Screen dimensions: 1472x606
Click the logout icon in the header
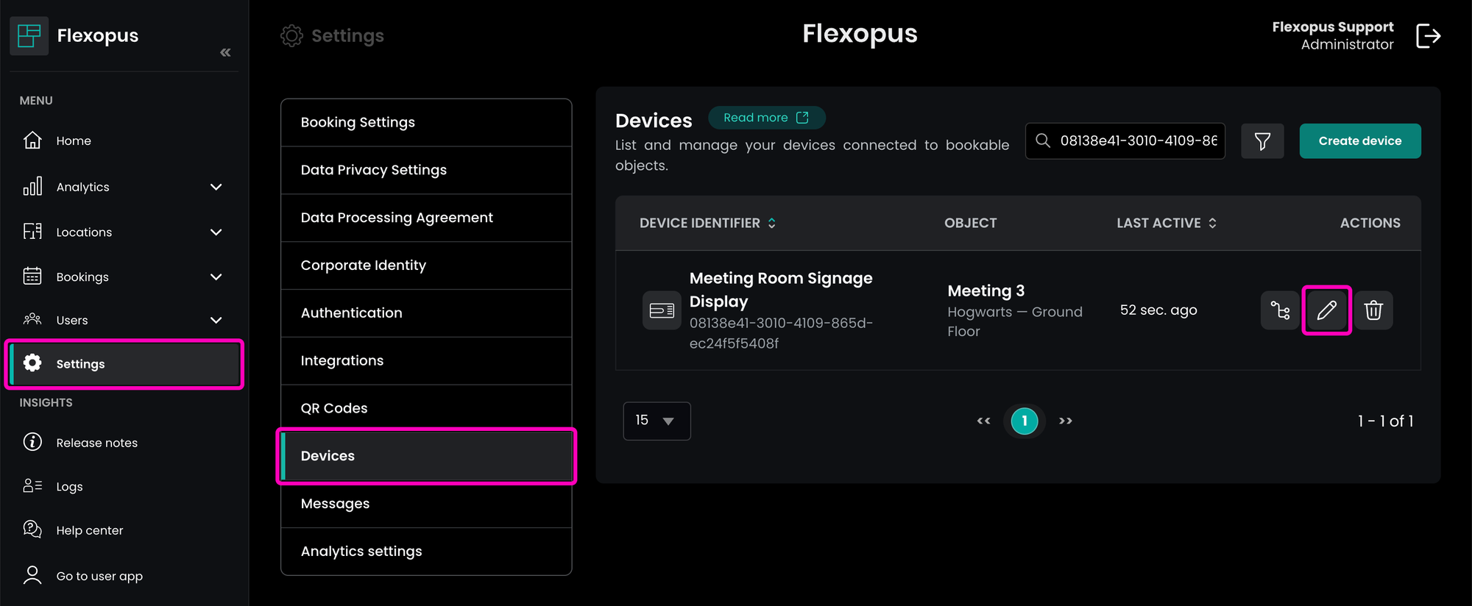(x=1428, y=35)
